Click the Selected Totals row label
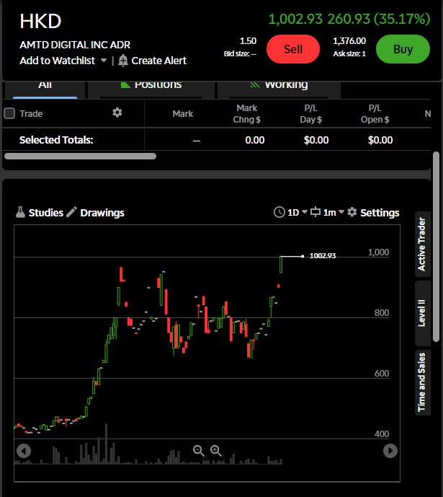Image resolution: width=443 pixels, height=497 pixels. pyautogui.click(x=56, y=140)
